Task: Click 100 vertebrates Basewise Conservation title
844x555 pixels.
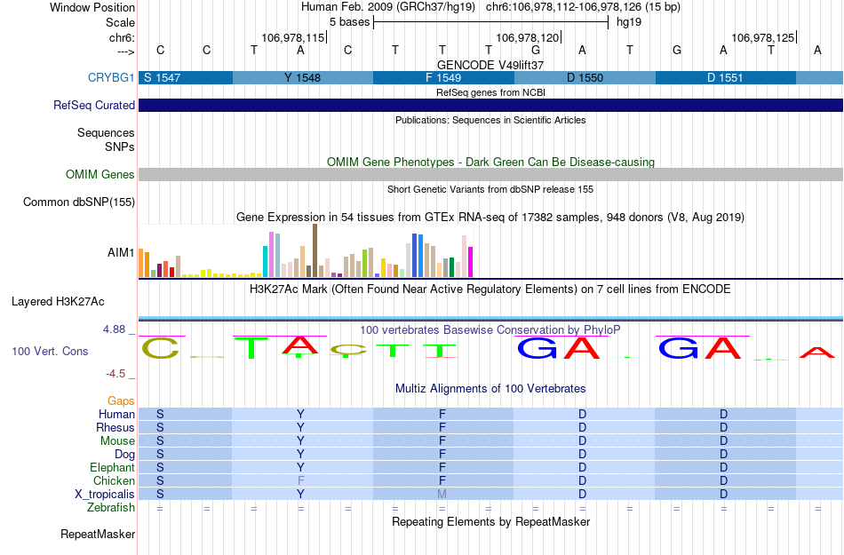Action: tap(490, 329)
